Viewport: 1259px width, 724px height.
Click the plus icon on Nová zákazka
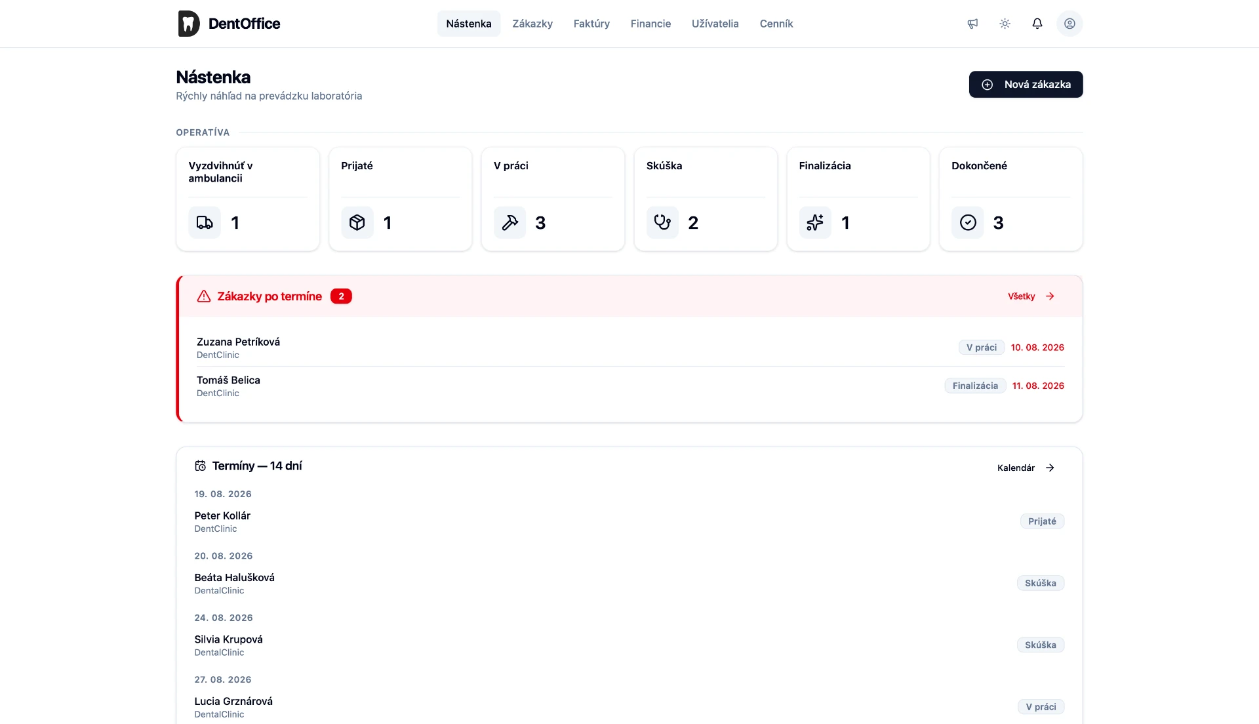point(987,85)
